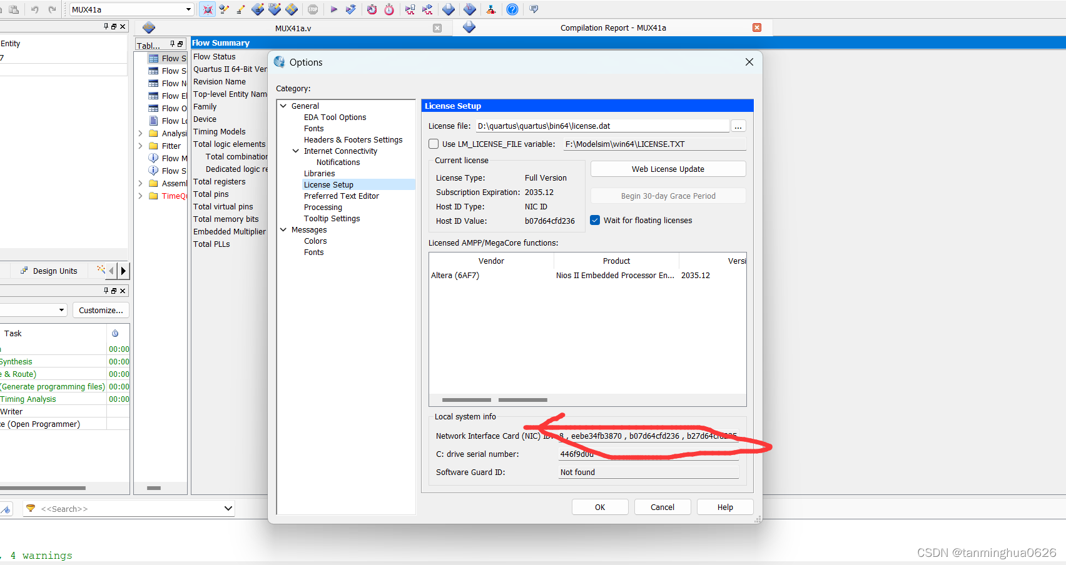Click the first horizontal scrollbar thumb under the Licensed AMPP/MegaCore functions table
Screen dimensions: 1066x565
pos(467,399)
